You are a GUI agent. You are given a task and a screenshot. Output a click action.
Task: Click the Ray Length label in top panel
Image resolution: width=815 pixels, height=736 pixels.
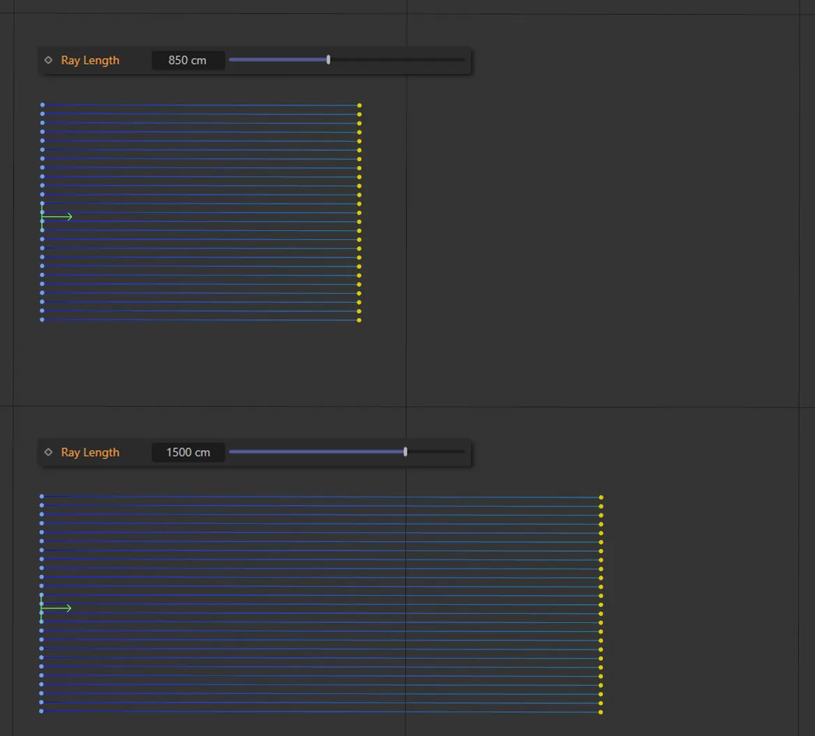click(90, 60)
